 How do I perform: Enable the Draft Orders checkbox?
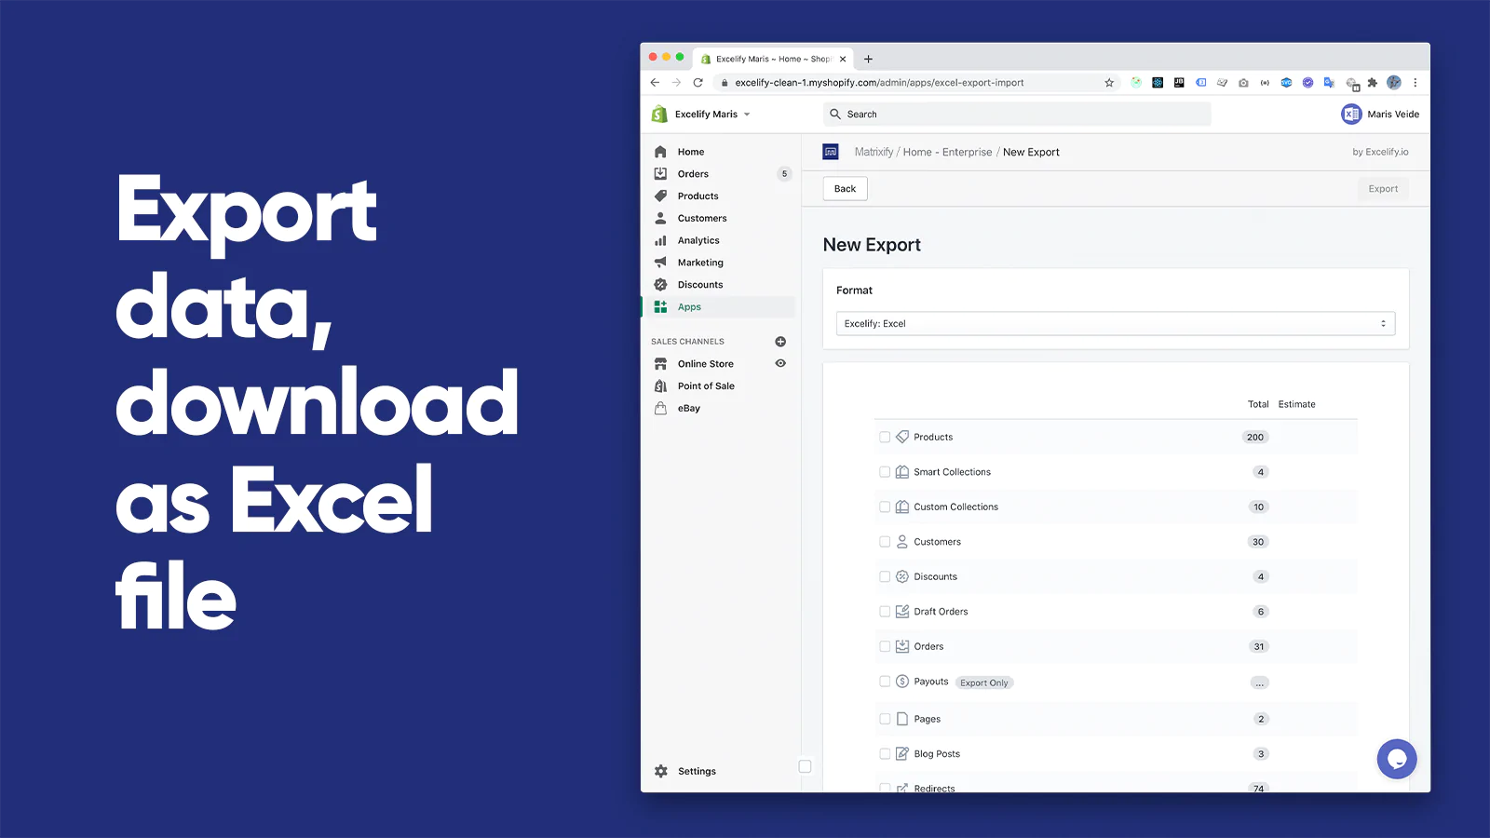(885, 611)
